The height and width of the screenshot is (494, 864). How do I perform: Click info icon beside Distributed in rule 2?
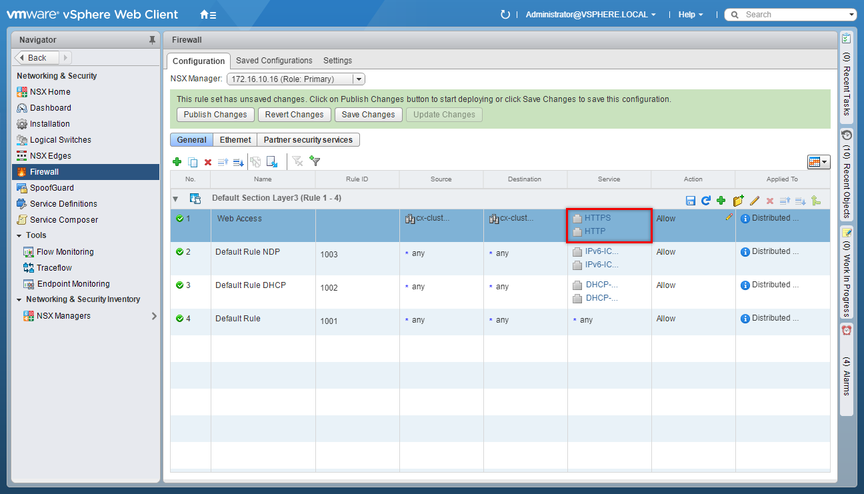[x=745, y=252]
